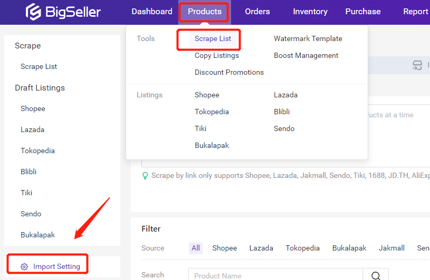Open Shopee listings from dropdown menu
Screen dimensions: 430x280
point(207,95)
